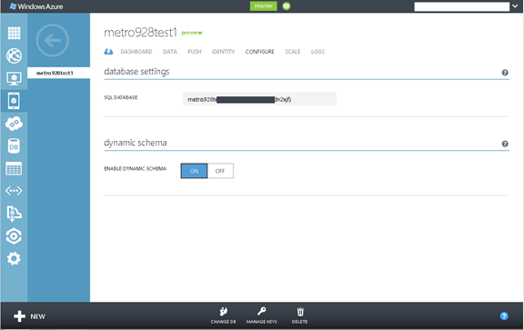Select the Mobile Services phone icon
524x330 pixels.
click(x=14, y=101)
